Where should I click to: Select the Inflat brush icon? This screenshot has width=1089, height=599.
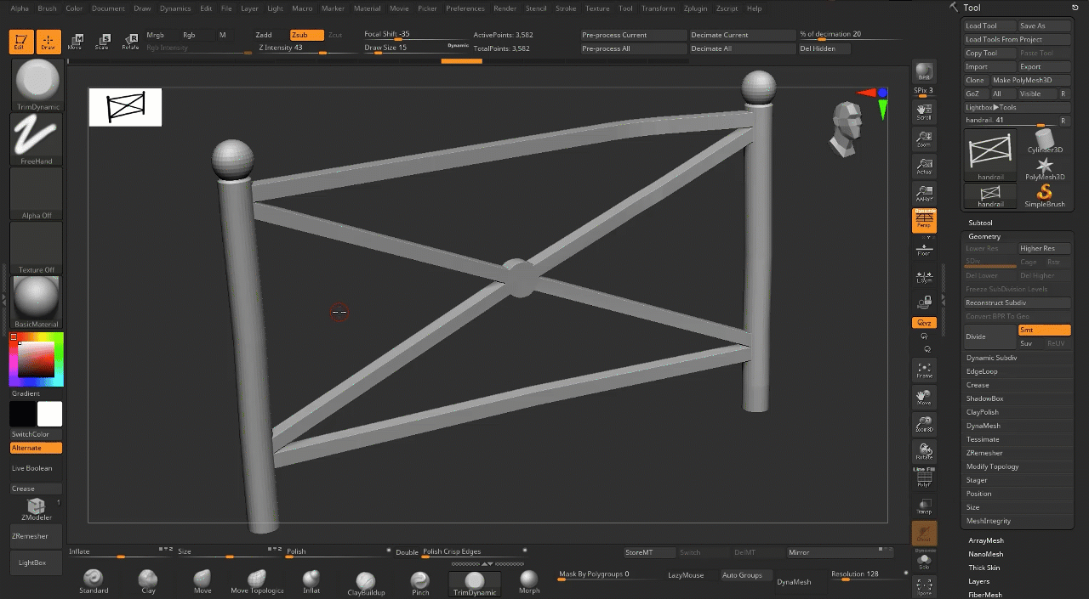tap(311, 582)
